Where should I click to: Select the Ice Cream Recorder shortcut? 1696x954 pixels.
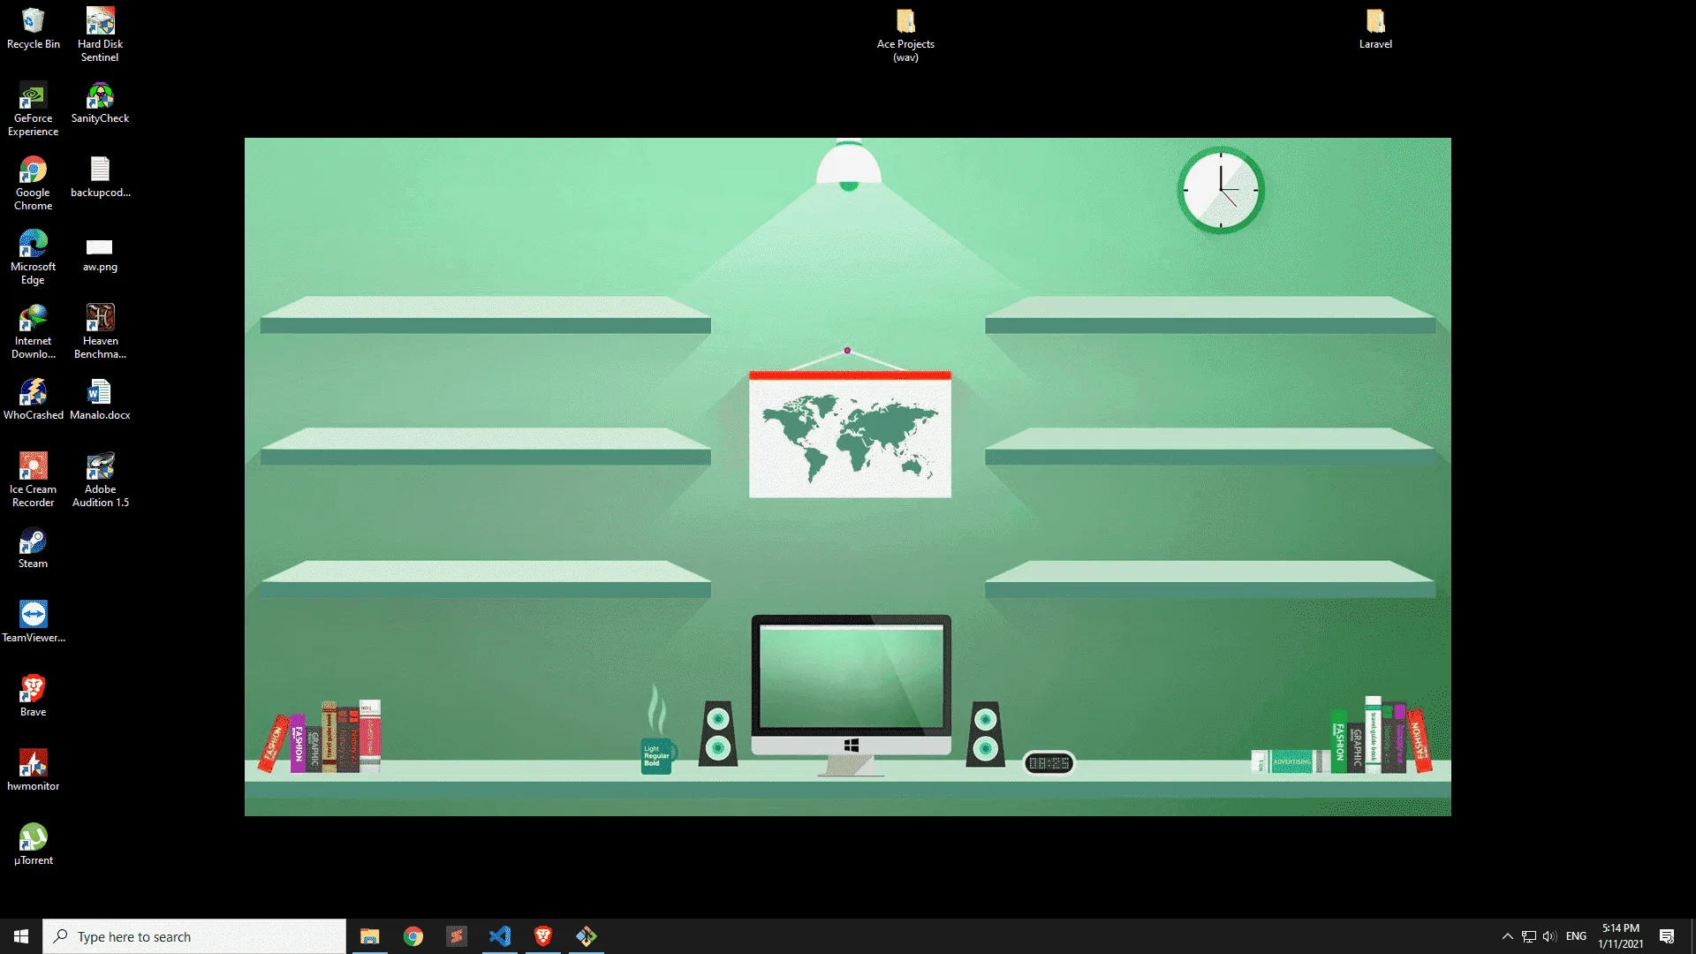coord(33,480)
